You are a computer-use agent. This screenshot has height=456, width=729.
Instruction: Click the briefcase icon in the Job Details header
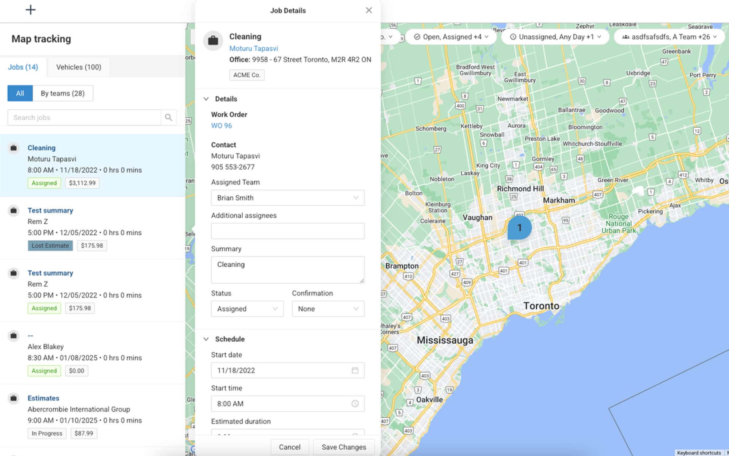coord(213,40)
